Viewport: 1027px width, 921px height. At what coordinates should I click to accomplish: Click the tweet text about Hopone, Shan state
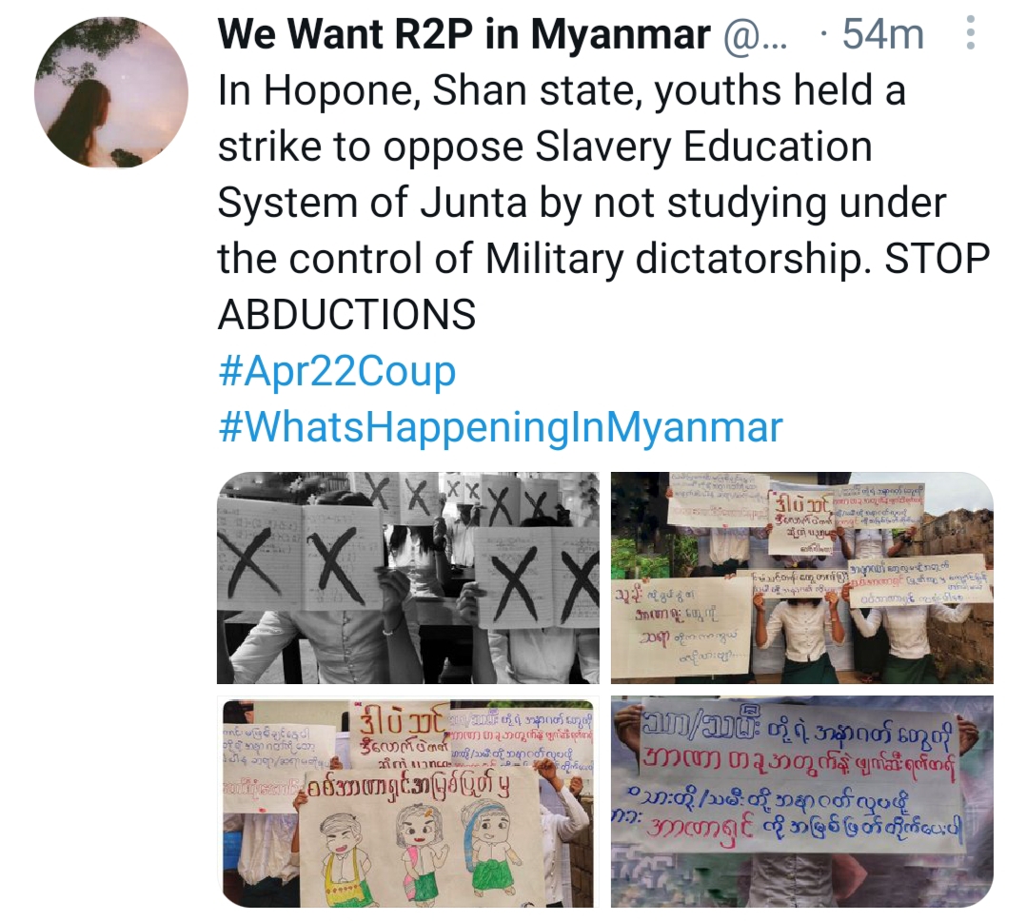click(x=602, y=203)
